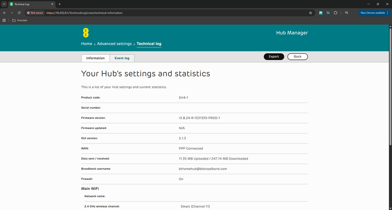The height and width of the screenshot is (210, 392).
Task: Click the teal extension icon in the toolbar
Action: (x=321, y=13)
